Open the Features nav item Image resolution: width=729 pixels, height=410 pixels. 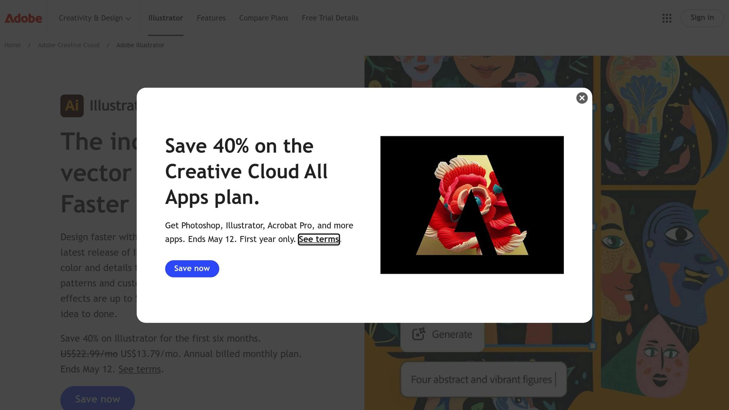(x=211, y=18)
